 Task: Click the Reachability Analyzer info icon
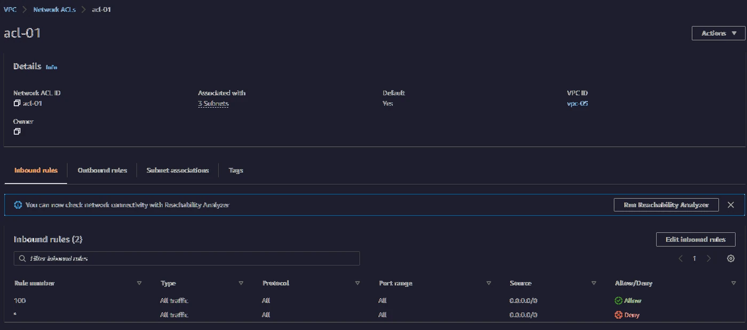pos(18,205)
